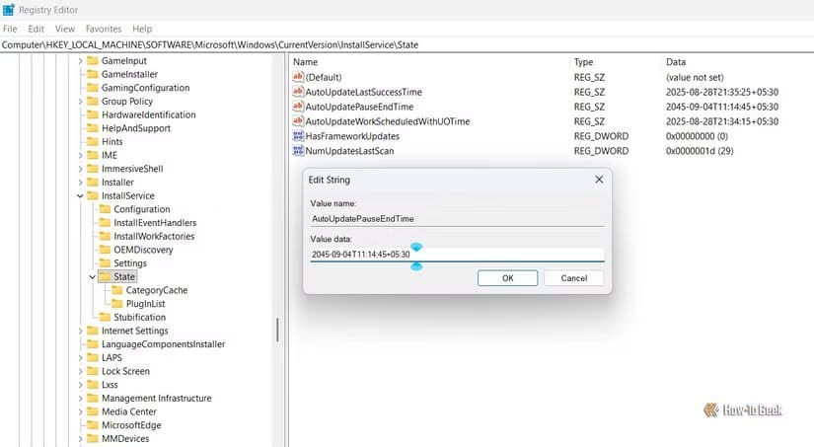The image size is (814, 447).
Task: Expand the ImmersiveShell key
Action: (81, 169)
